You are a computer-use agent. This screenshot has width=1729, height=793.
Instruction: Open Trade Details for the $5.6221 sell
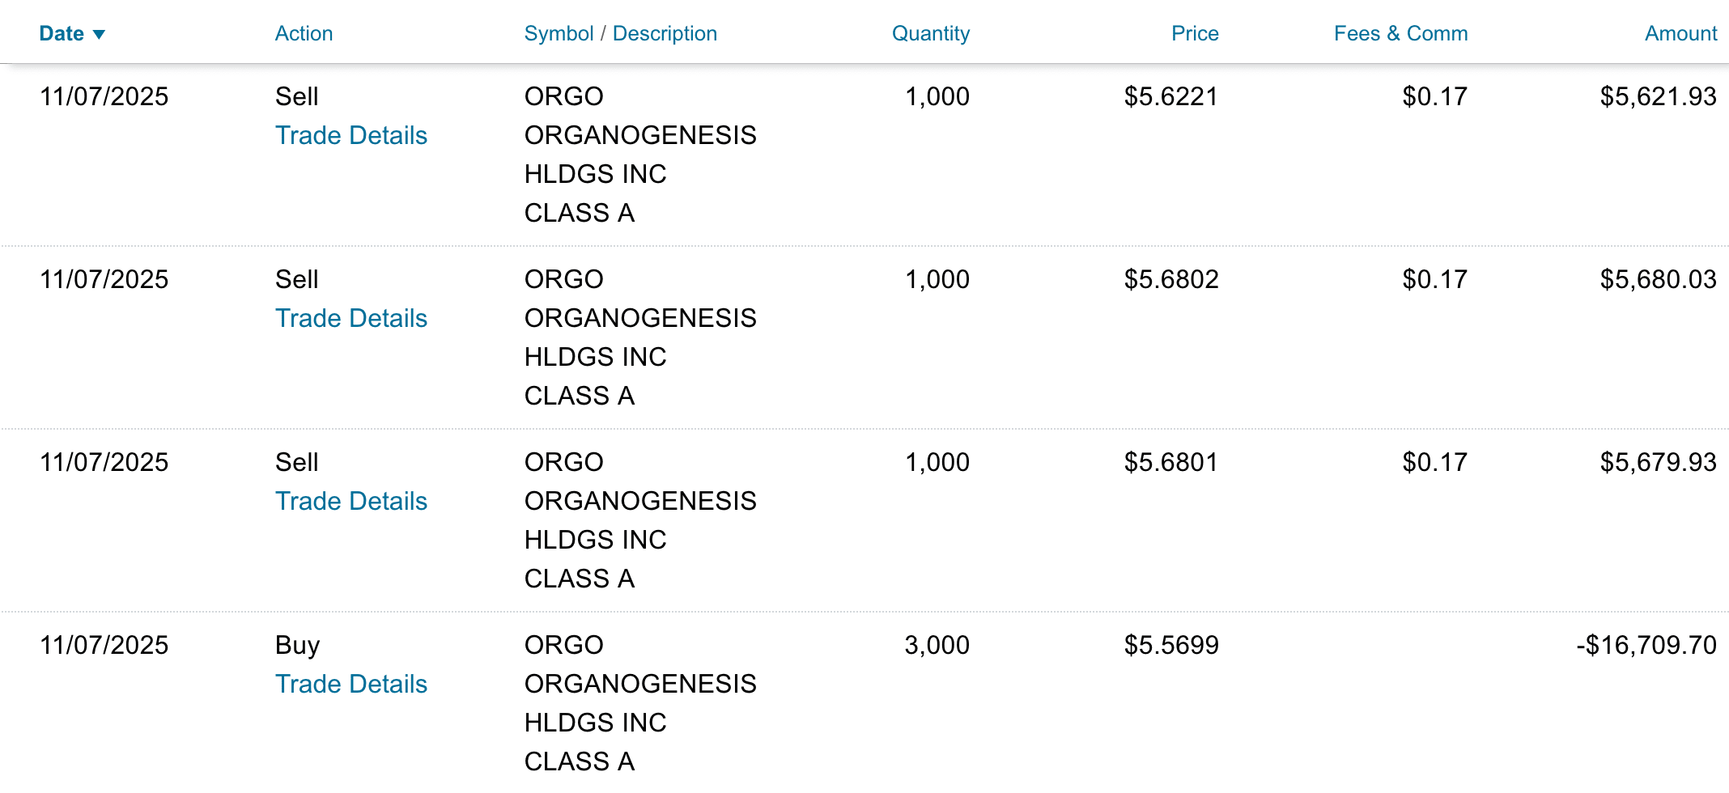coord(351,135)
